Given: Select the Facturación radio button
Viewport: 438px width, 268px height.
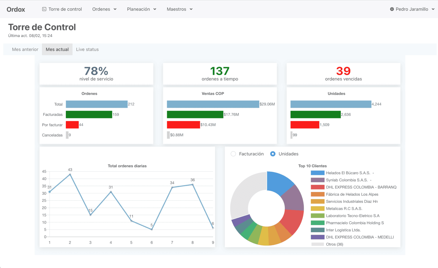Looking at the screenshot, I should [x=233, y=154].
